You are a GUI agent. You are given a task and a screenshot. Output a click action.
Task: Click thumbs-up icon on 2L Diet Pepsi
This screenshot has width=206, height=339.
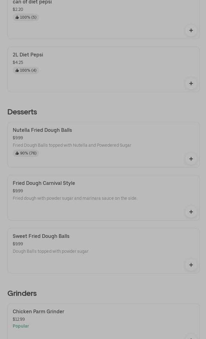click(x=17, y=70)
